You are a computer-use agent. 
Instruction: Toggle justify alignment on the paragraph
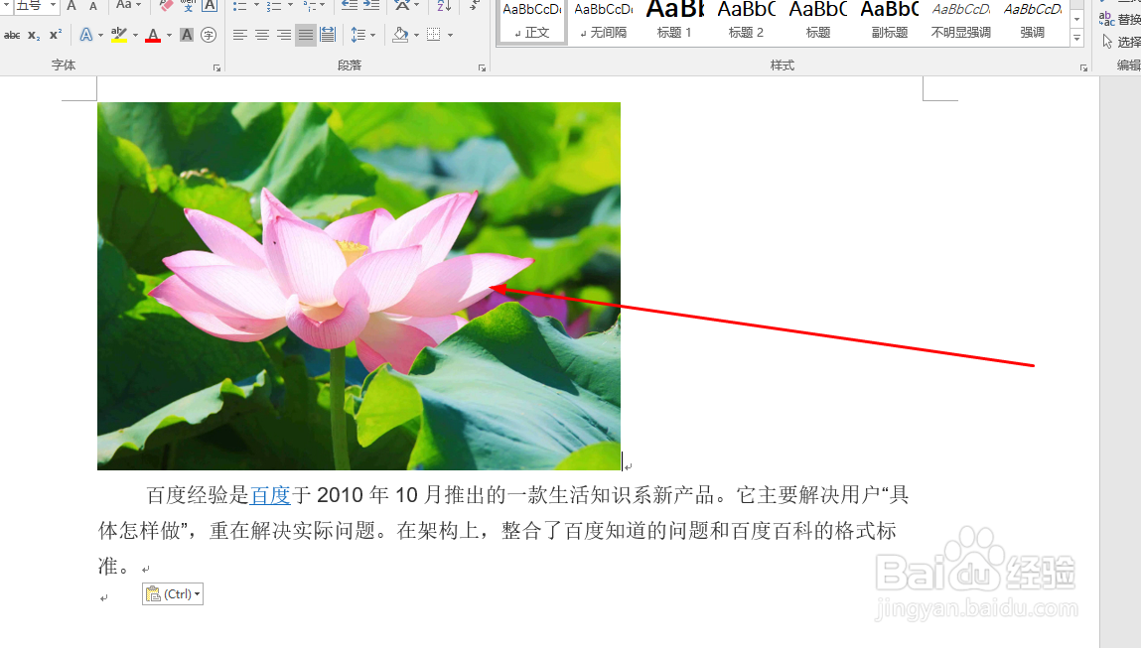pos(304,33)
